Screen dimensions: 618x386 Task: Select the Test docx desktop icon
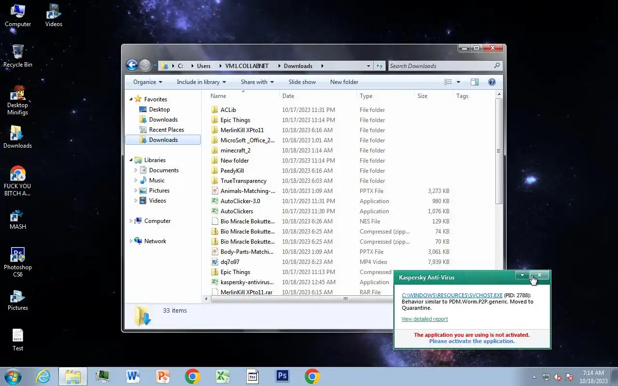18,340
